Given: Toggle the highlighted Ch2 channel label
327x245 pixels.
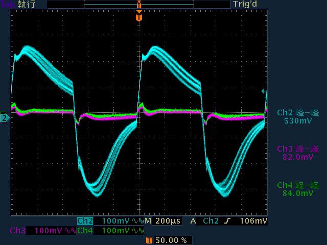Looking at the screenshot, I should (84, 222).
